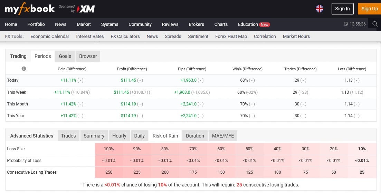This screenshot has width=381, height=193.
Task: Open the MAE/MFE tab
Action: tap(223, 136)
